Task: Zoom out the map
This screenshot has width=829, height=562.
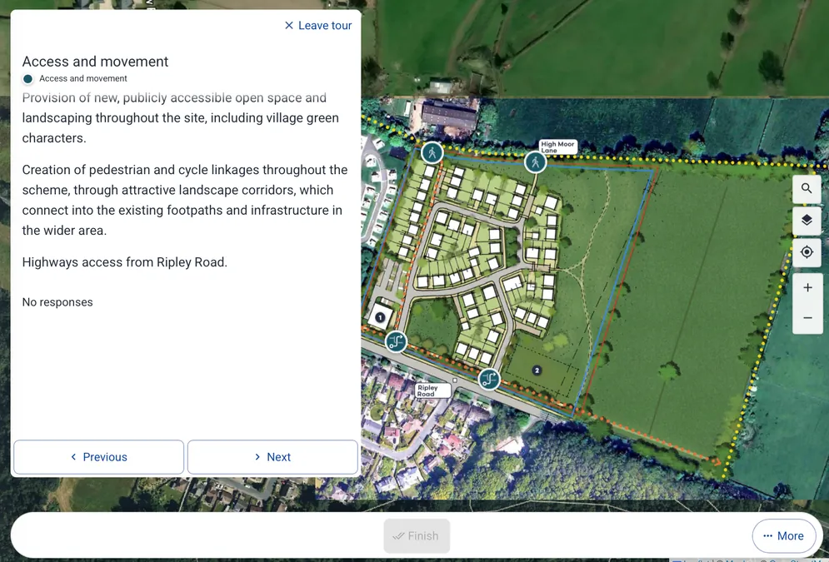Action: coord(807,318)
